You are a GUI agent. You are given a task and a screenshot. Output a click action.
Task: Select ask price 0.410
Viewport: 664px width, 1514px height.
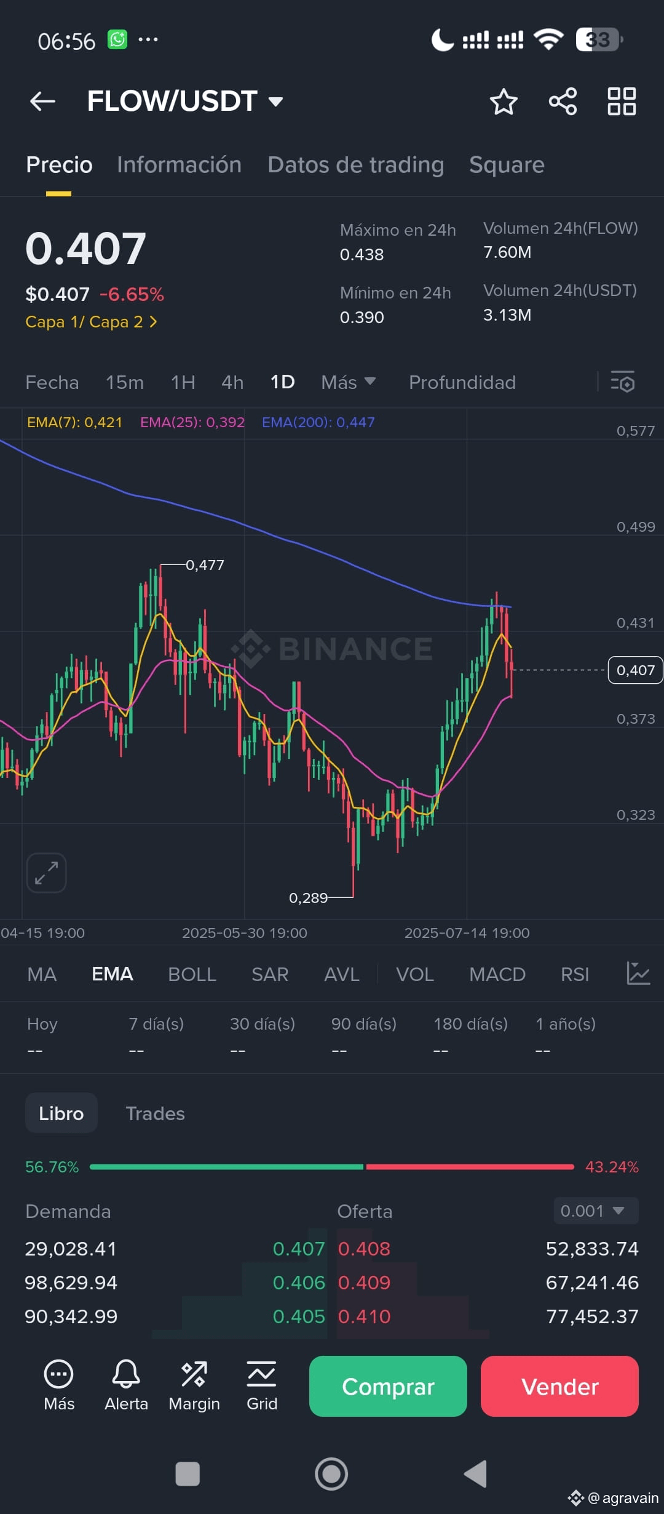click(364, 1316)
